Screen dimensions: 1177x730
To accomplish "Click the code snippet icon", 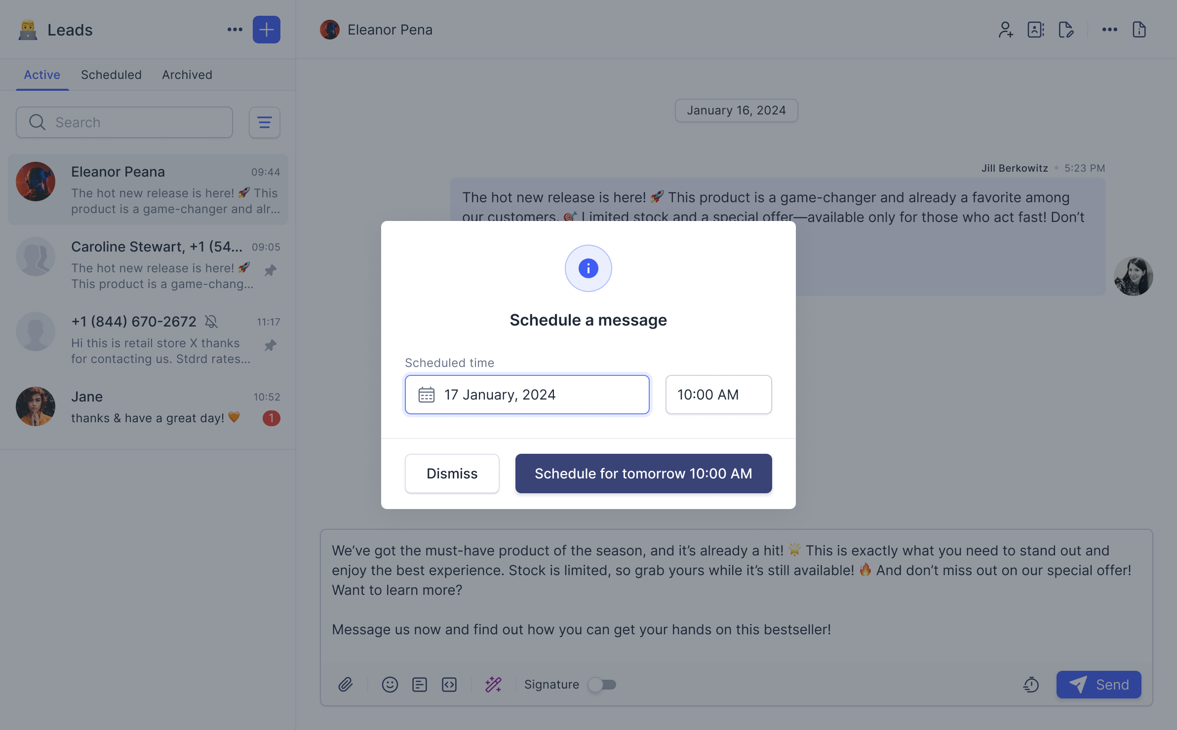I will 450,684.
